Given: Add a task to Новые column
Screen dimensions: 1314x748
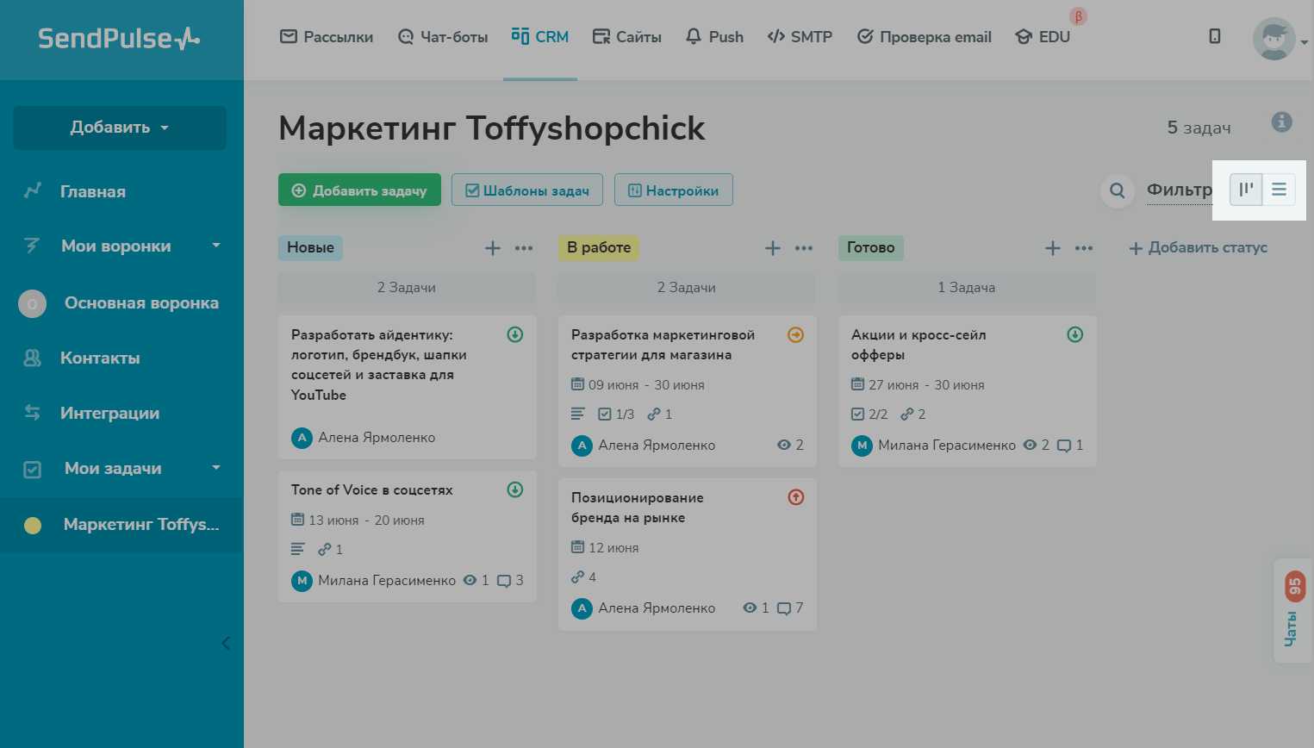Looking at the screenshot, I should coord(493,248).
